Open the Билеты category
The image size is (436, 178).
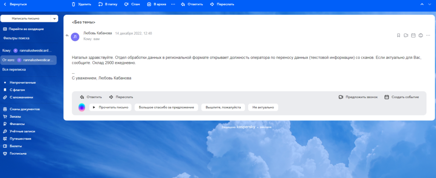coord(12,146)
